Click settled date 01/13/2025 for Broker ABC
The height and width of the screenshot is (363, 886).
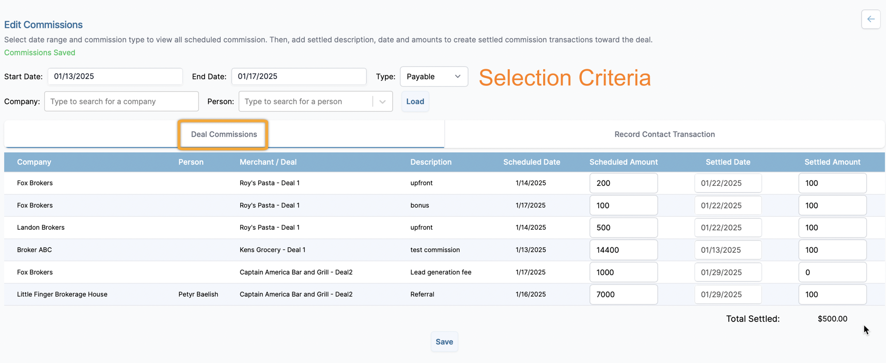(728, 250)
